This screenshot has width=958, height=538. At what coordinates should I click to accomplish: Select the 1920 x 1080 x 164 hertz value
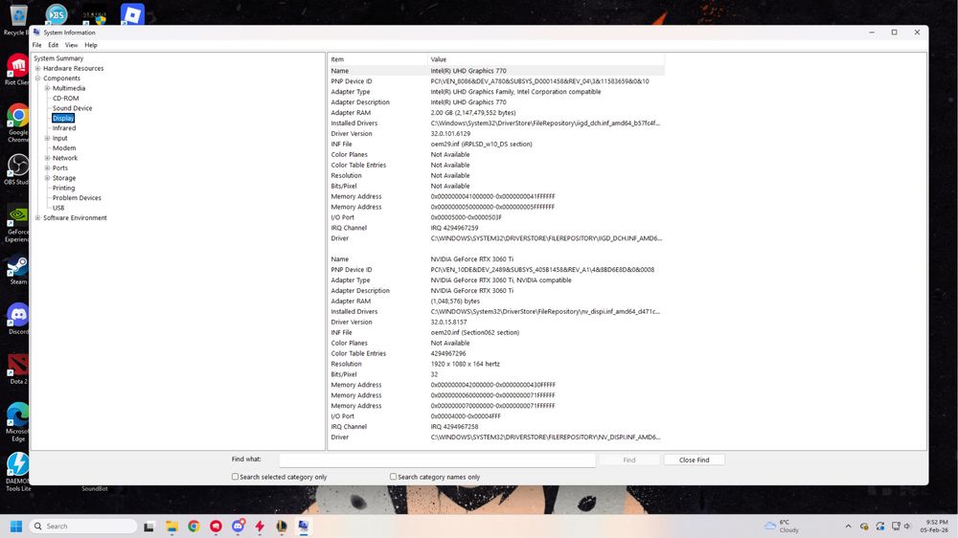[465, 364]
